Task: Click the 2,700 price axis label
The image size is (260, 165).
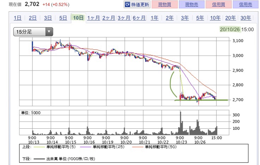Action: [238, 100]
